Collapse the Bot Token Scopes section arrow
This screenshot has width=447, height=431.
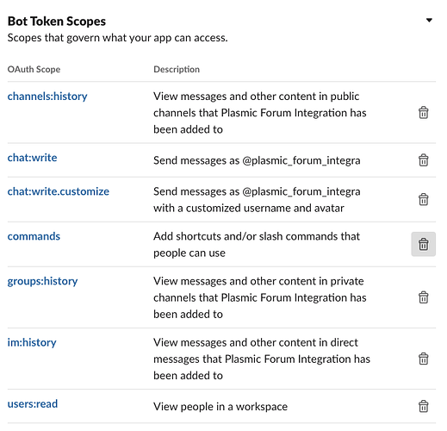point(429,21)
